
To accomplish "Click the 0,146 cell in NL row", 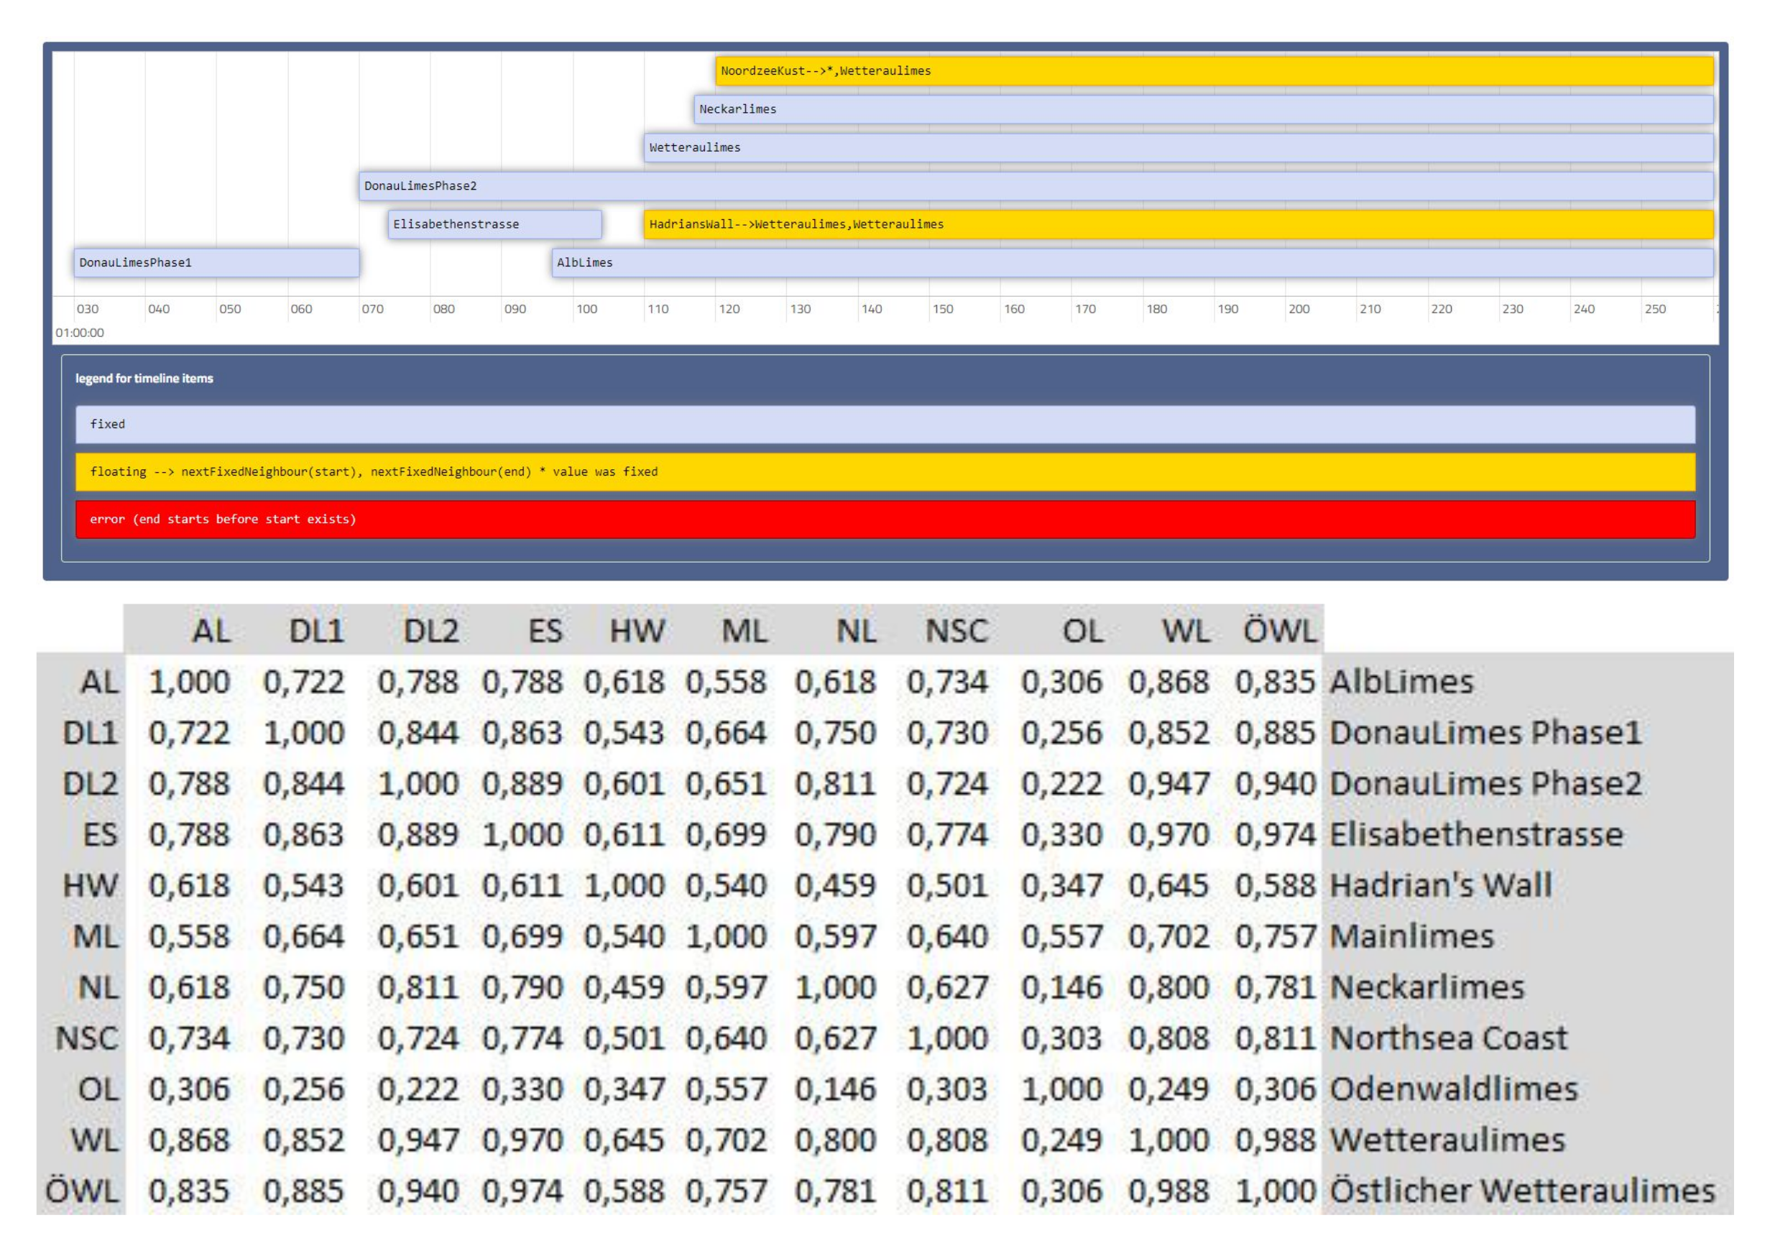I will [1061, 987].
